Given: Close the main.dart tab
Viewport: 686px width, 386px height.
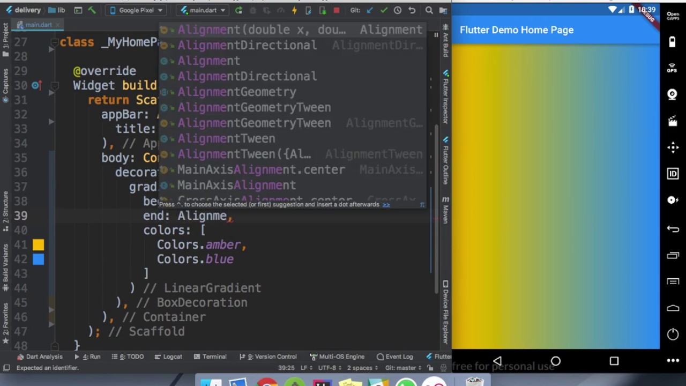Looking at the screenshot, I should 58,25.
